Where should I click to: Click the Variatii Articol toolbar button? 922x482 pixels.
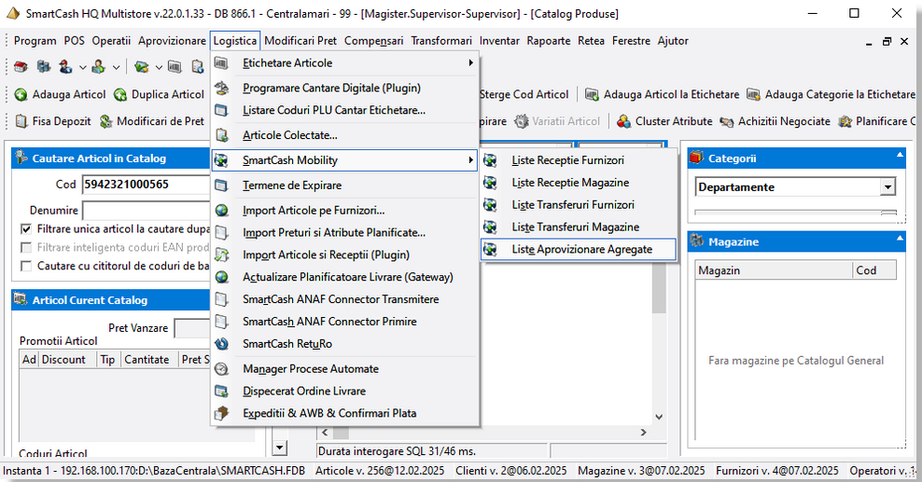(557, 121)
